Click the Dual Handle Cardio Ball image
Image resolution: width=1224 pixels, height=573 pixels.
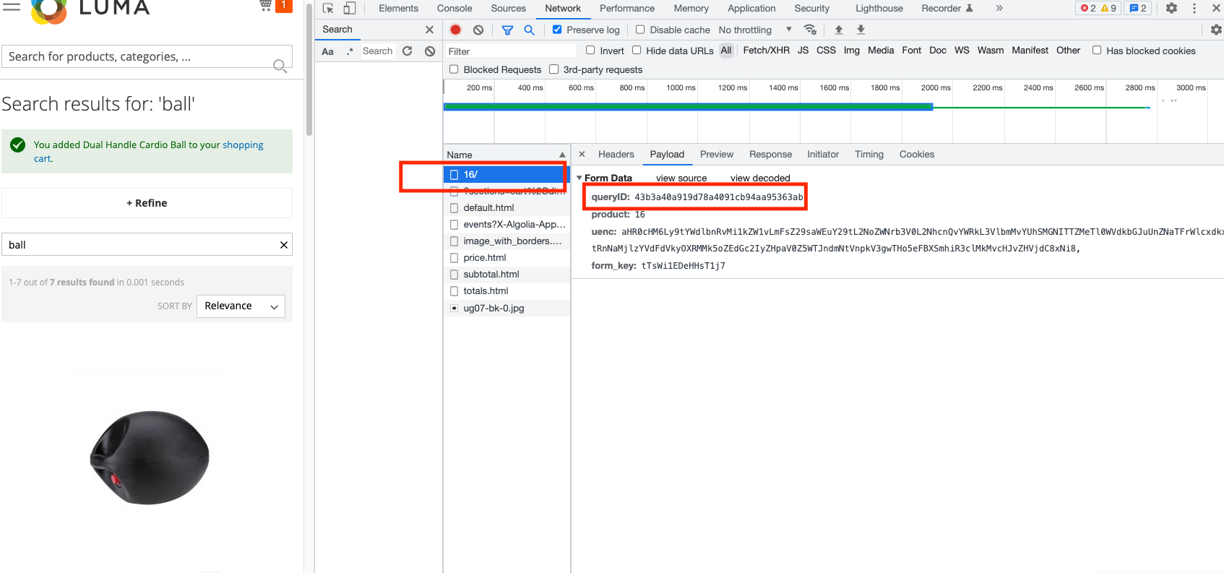(x=150, y=457)
